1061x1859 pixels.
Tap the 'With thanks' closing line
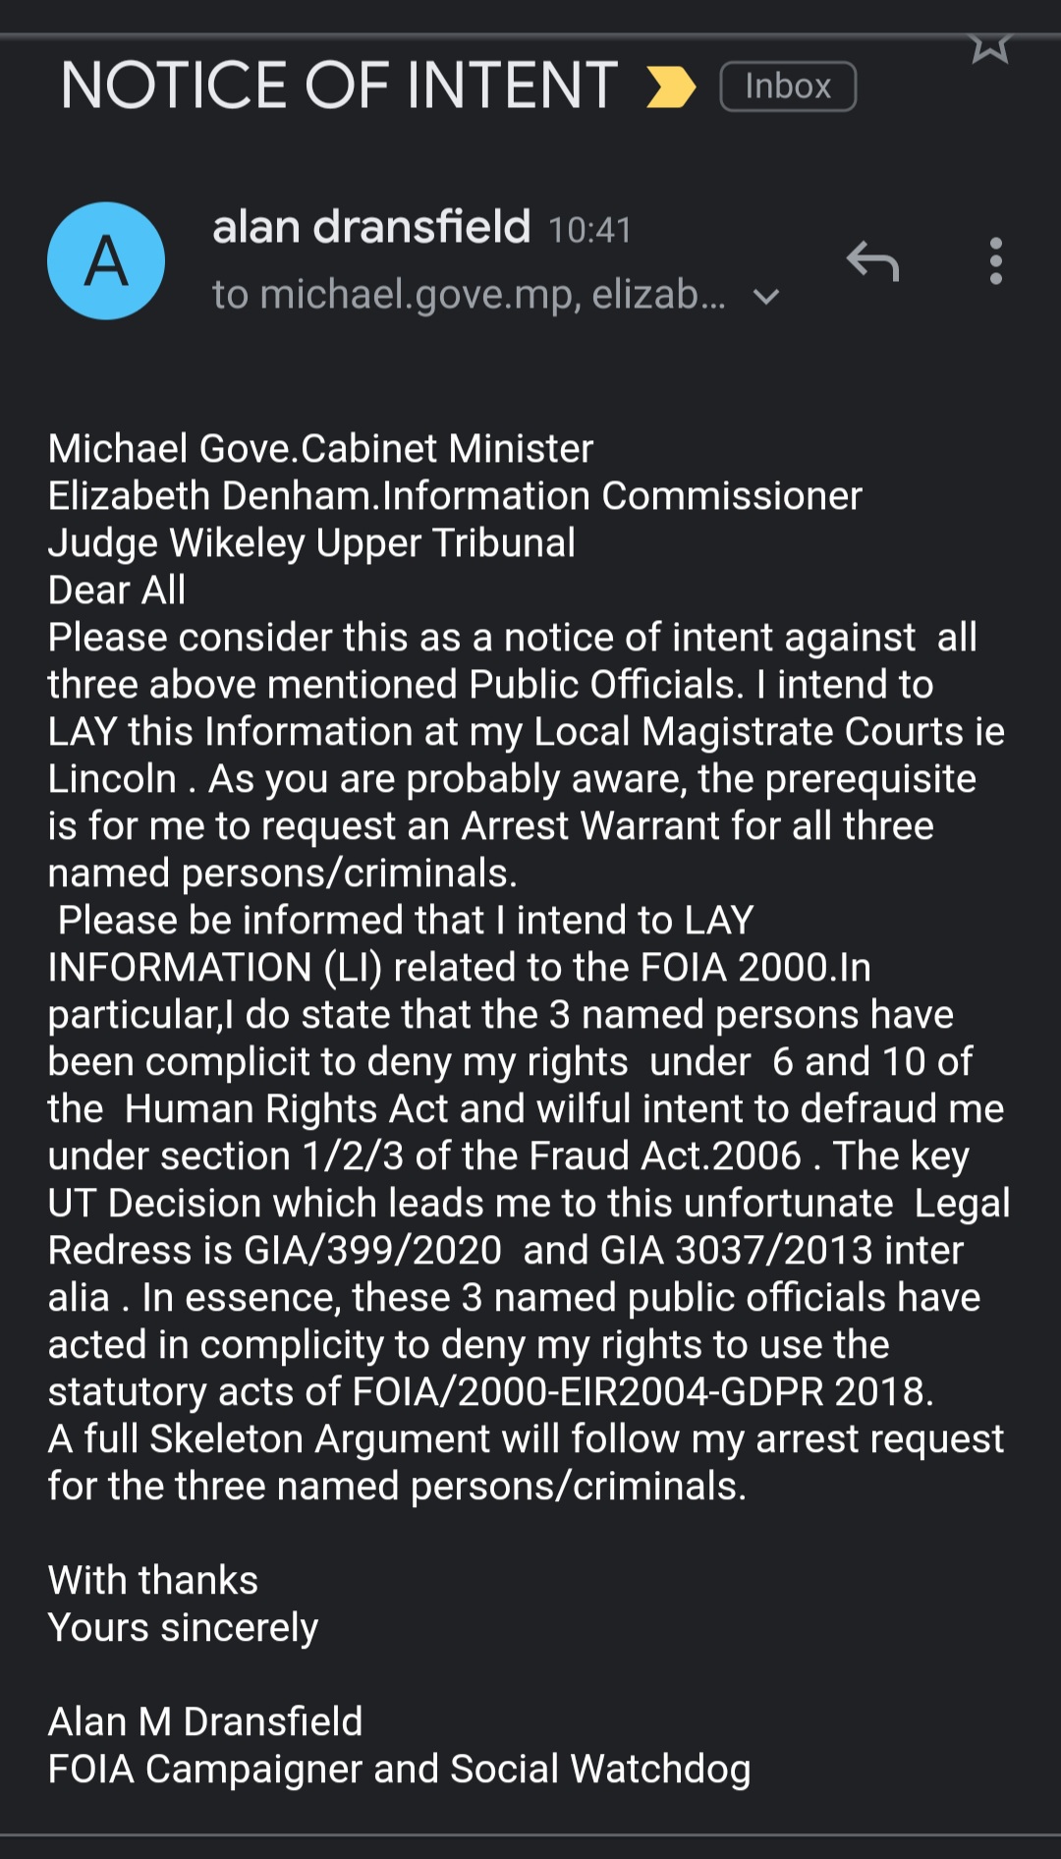[153, 1581]
